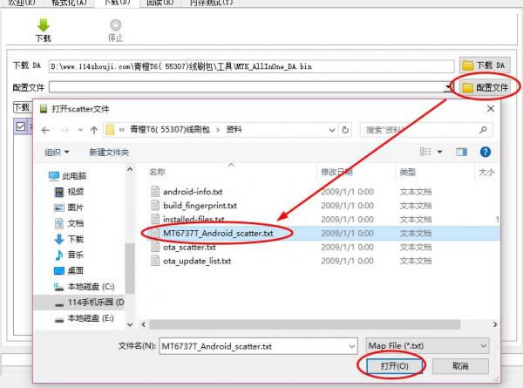Click the 下载 DA folder button
This screenshot has width=523, height=388.
[x=485, y=65]
